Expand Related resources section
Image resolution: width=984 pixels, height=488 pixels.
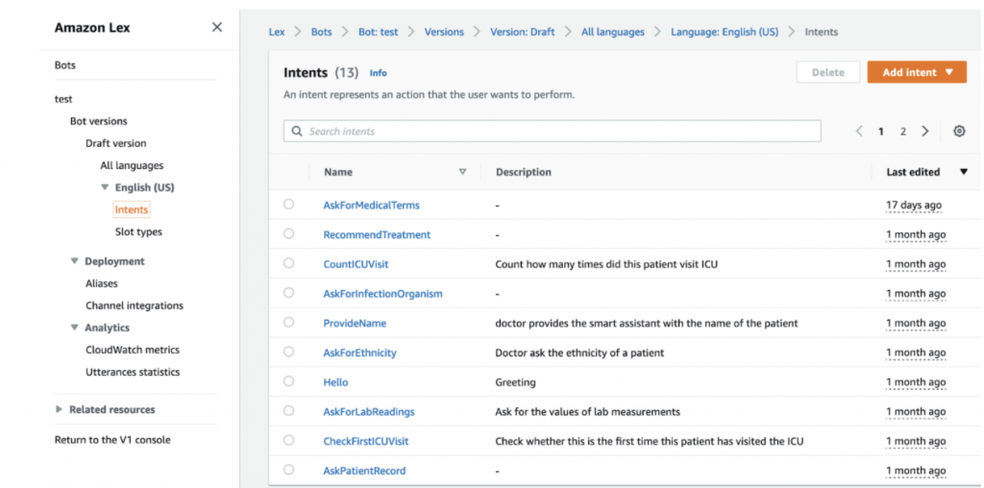pyautogui.click(x=59, y=409)
